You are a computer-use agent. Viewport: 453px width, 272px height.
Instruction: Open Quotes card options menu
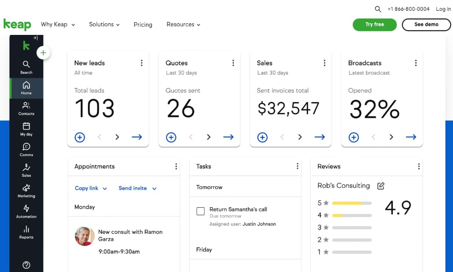pyautogui.click(x=233, y=63)
